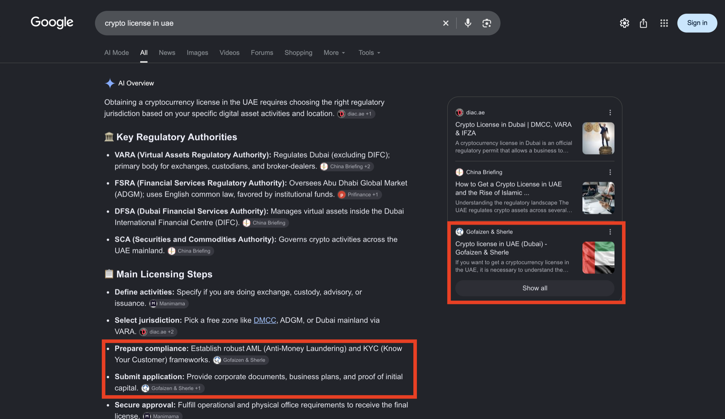Image resolution: width=725 pixels, height=419 pixels.
Task: Open Manimama chip after Define activities
Action: click(168, 304)
